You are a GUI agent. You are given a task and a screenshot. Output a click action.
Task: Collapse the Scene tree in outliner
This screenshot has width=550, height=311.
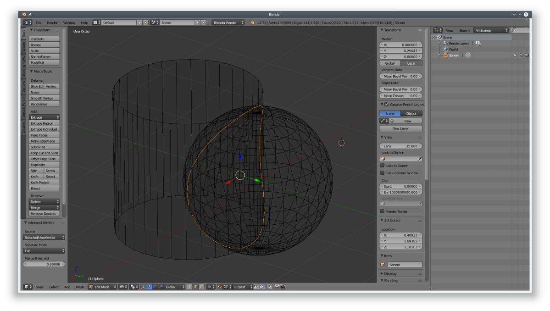(x=434, y=37)
